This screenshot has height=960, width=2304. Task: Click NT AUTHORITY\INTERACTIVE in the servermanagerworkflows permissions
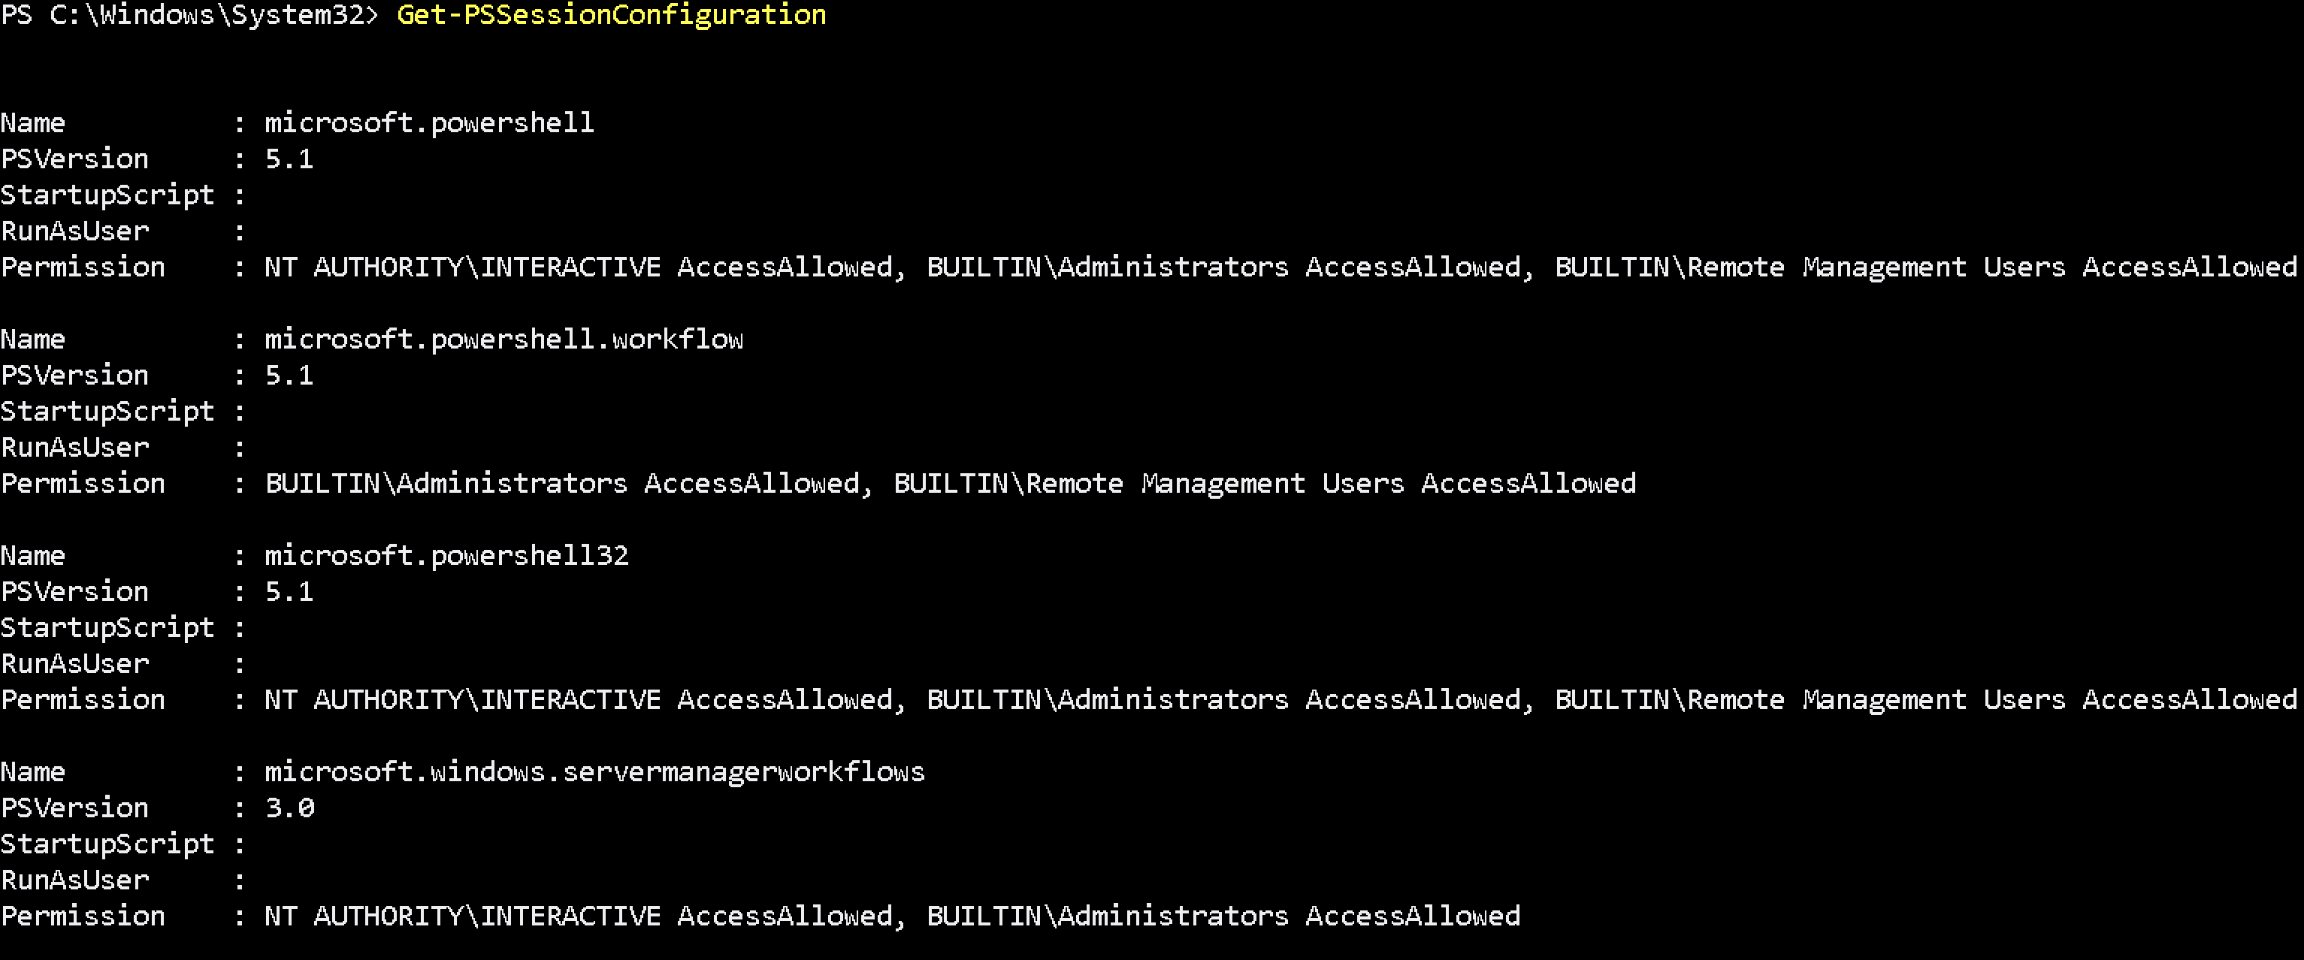coord(462,916)
